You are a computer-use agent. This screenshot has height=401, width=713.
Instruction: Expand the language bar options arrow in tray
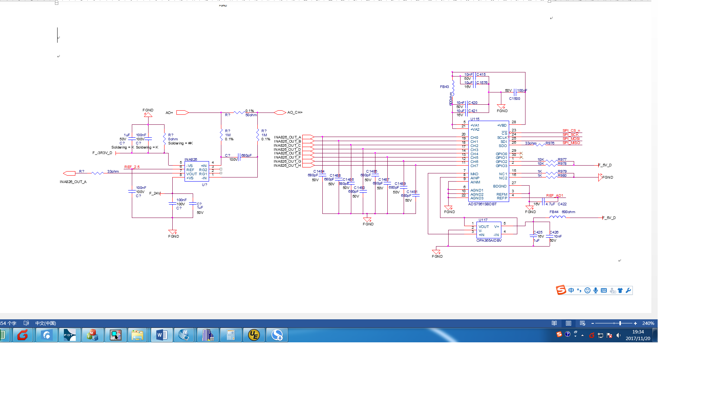pyautogui.click(x=575, y=336)
